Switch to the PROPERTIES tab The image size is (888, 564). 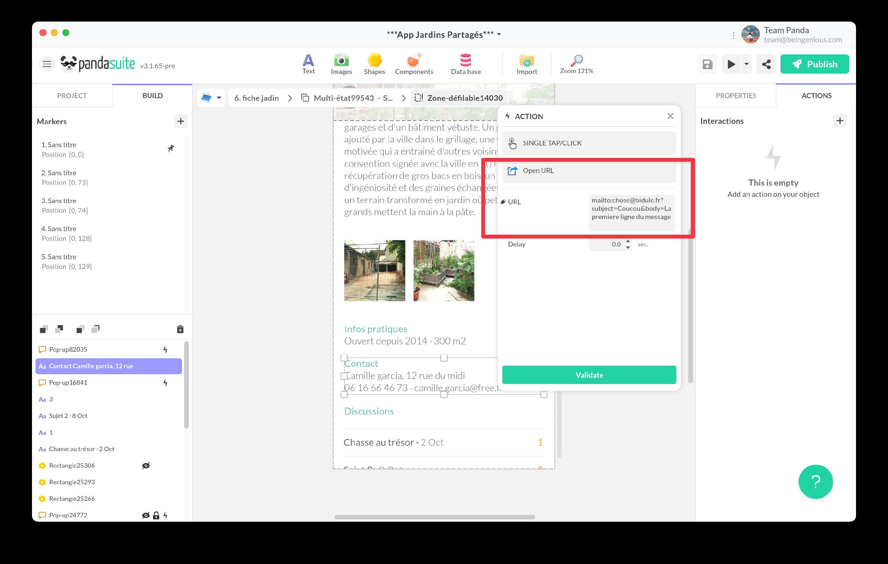736,95
